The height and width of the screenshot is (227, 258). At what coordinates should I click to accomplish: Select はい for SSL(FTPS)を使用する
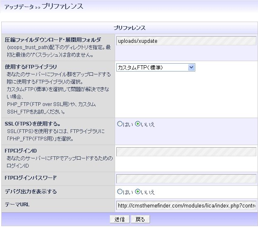point(120,124)
